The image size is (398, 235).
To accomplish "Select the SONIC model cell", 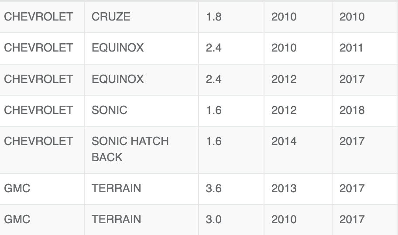I will [x=141, y=111].
